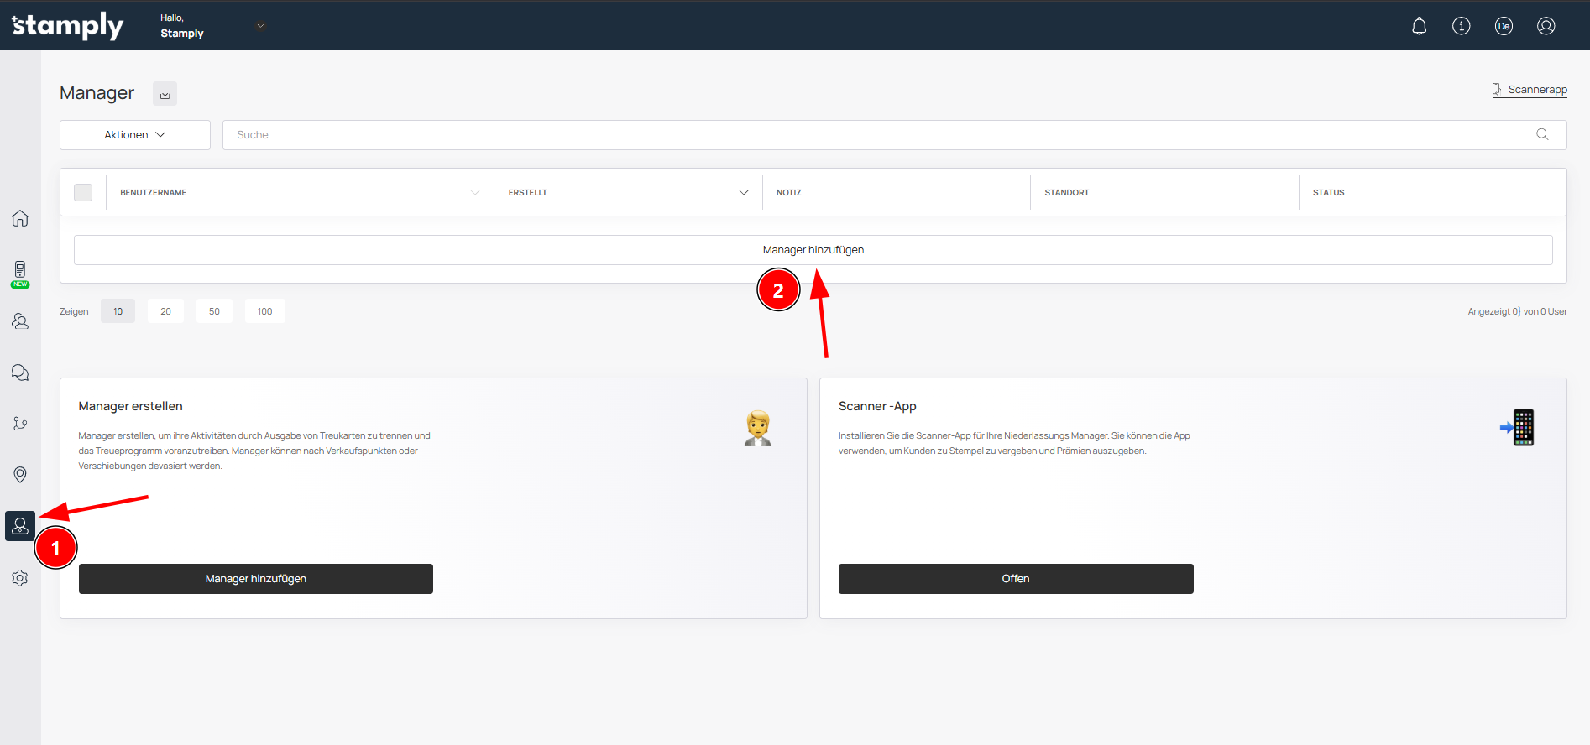
Task: Click the info circle icon in header
Action: click(x=1461, y=26)
